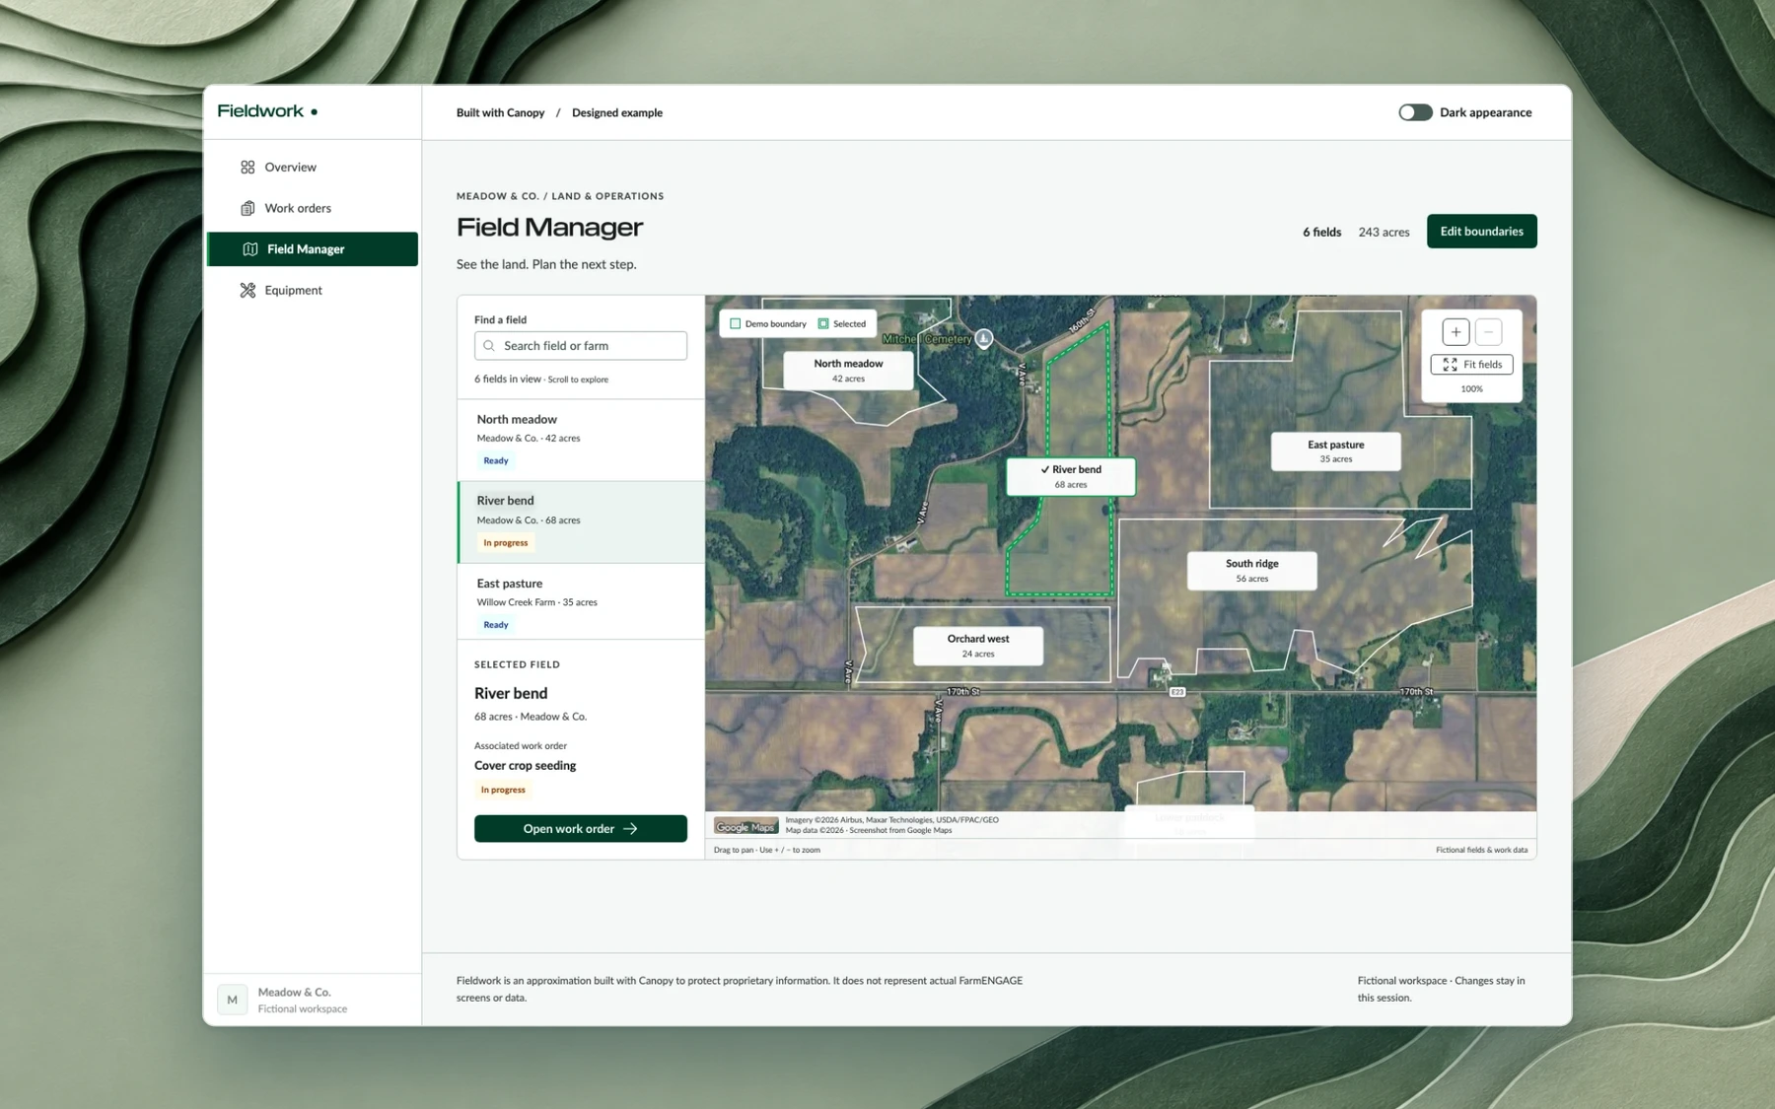Viewport: 1775px width, 1109px height.
Task: Click the Mitchell Cemetery map pin icon
Action: 983,338
